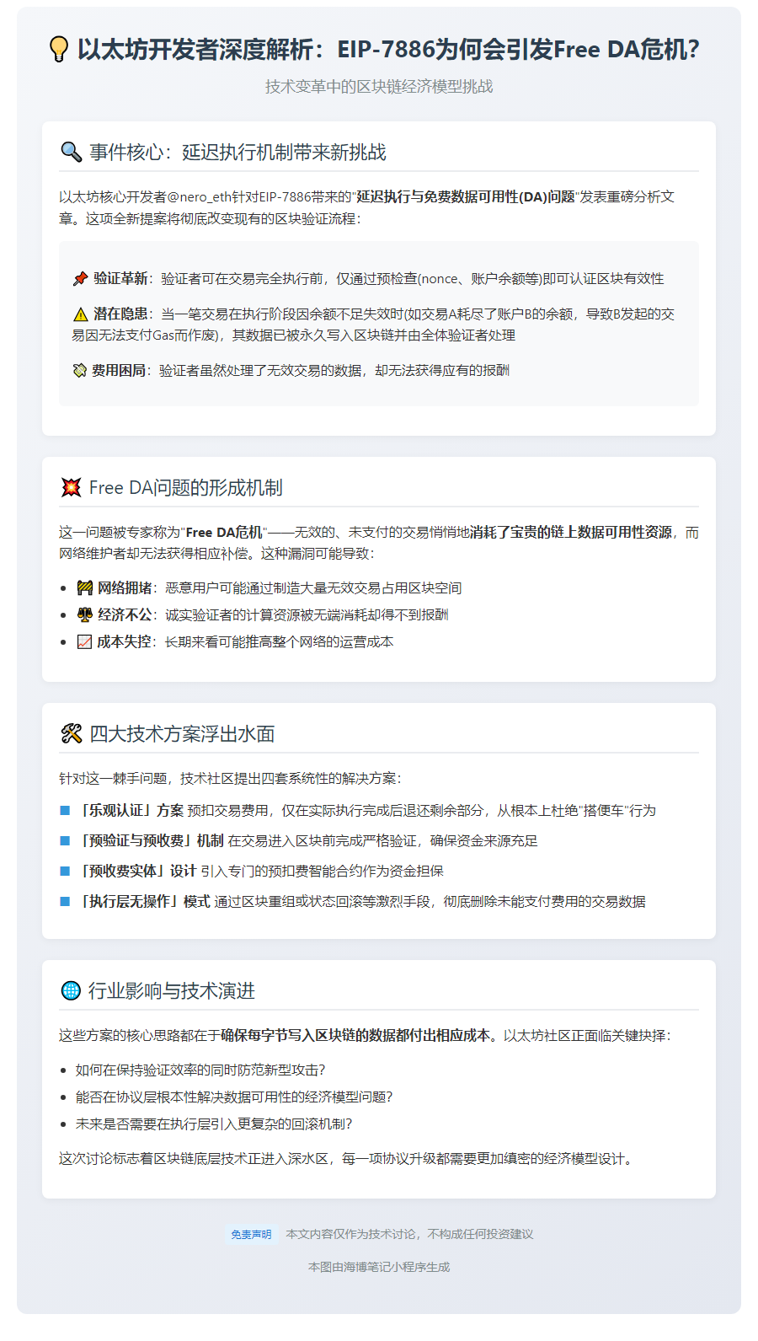Click the main title about EIP-7886
This screenshot has height=1341, width=758.
pos(388,49)
